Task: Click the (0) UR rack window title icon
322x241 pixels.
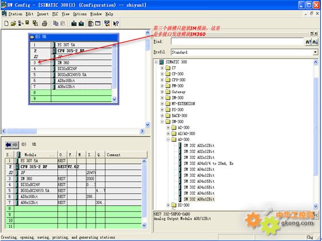Action: pyautogui.click(x=32, y=37)
